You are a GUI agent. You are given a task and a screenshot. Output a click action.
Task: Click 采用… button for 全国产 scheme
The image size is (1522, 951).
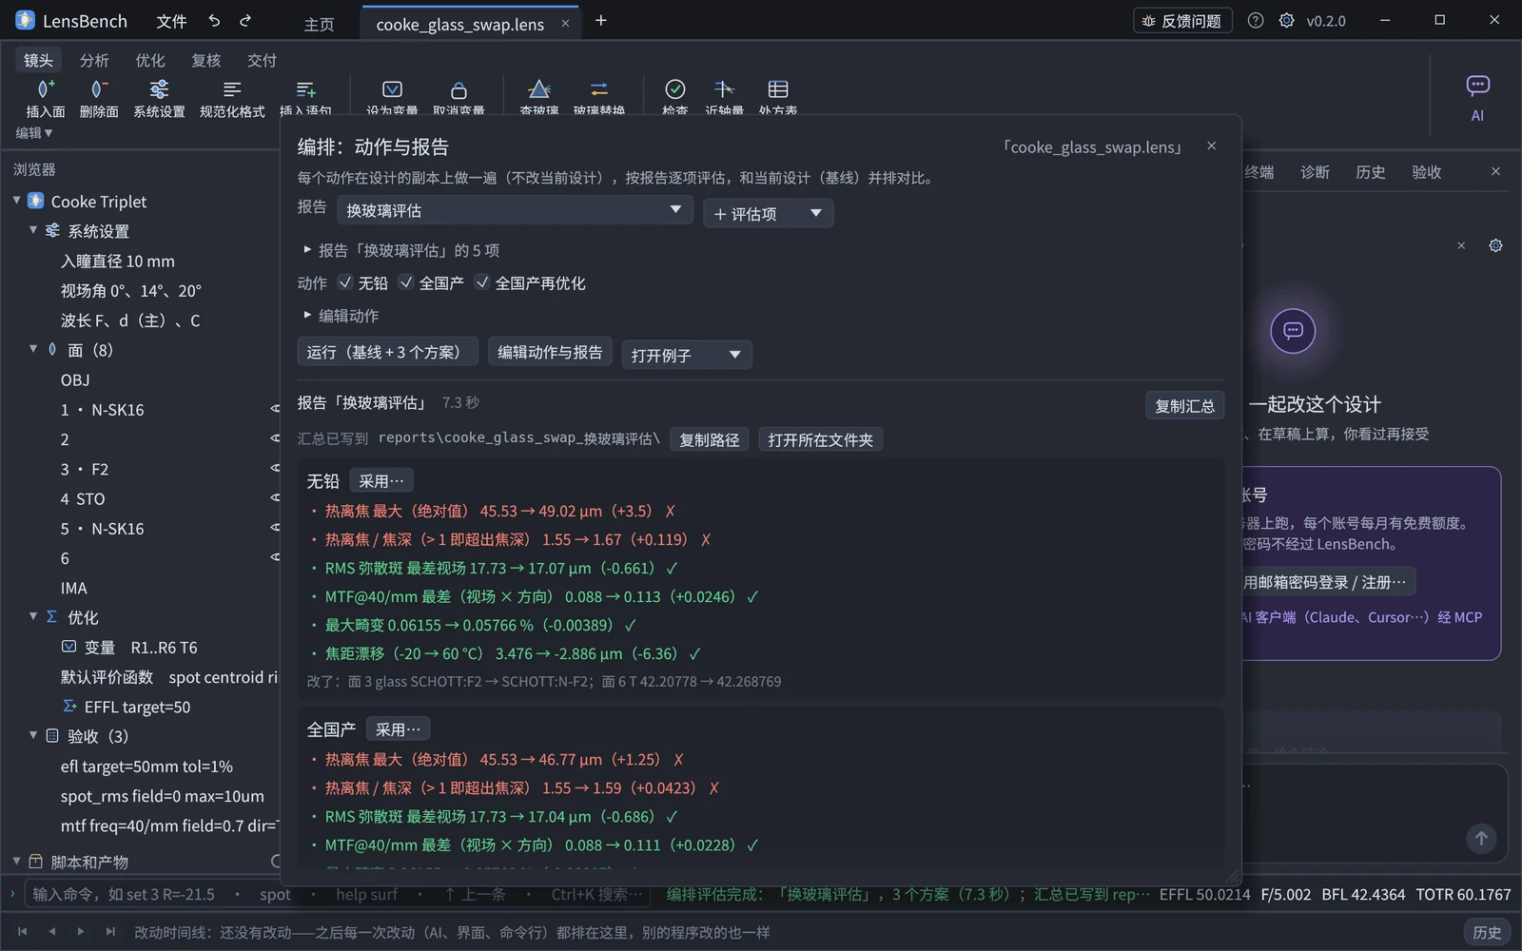coord(398,729)
